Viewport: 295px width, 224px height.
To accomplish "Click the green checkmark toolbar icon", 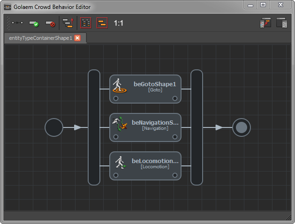I will click(x=34, y=23).
